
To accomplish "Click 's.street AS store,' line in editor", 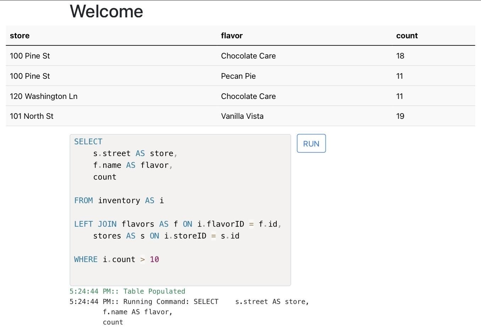I will (x=135, y=153).
